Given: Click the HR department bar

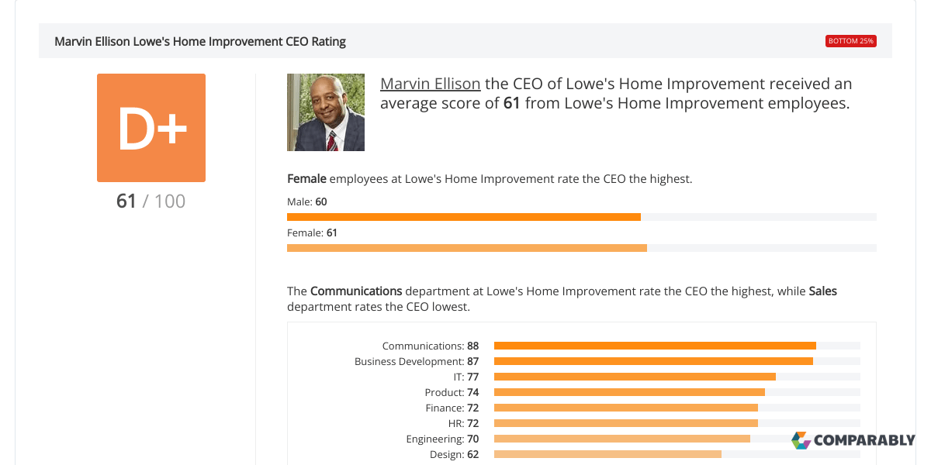Looking at the screenshot, I should tap(625, 423).
